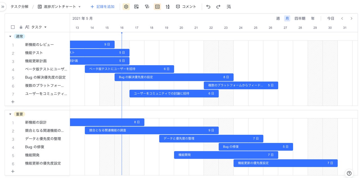Click the help question mark icon
Image resolution: width=360 pixels, height=178 pixels.
(349, 173)
